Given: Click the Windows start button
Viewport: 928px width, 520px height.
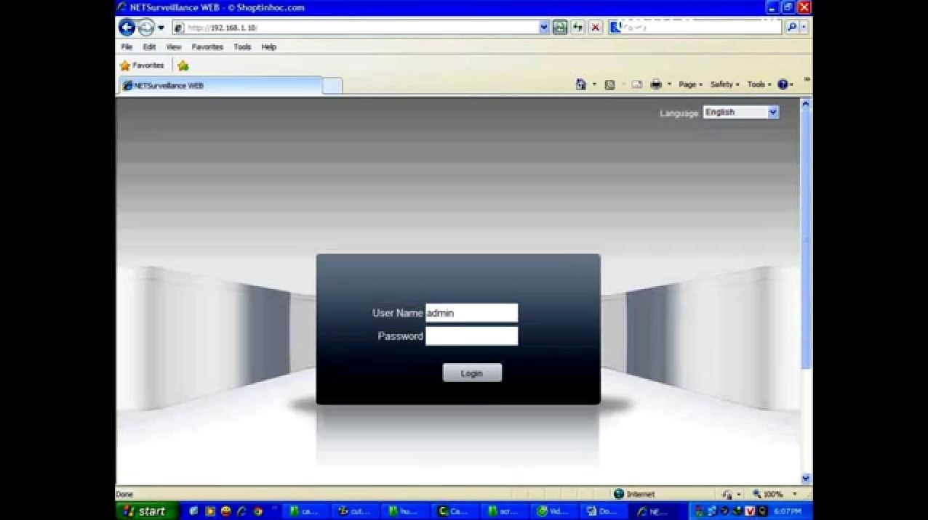Looking at the screenshot, I should click(x=146, y=511).
